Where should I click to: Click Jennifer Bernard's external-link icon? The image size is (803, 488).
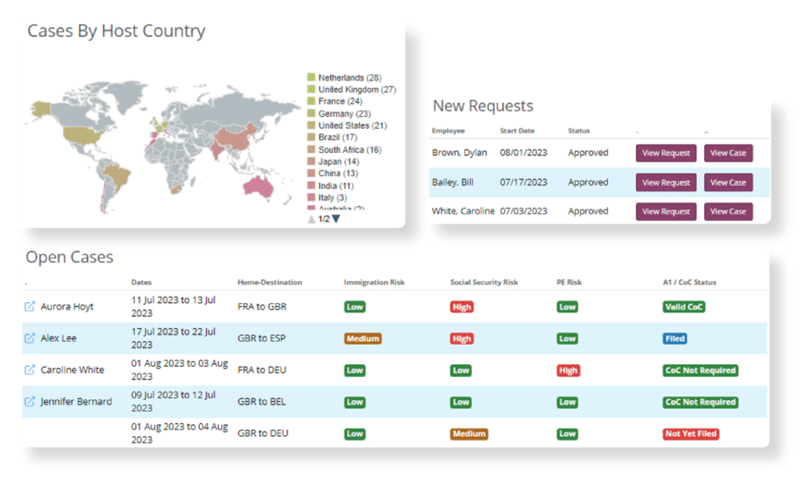pos(30,401)
